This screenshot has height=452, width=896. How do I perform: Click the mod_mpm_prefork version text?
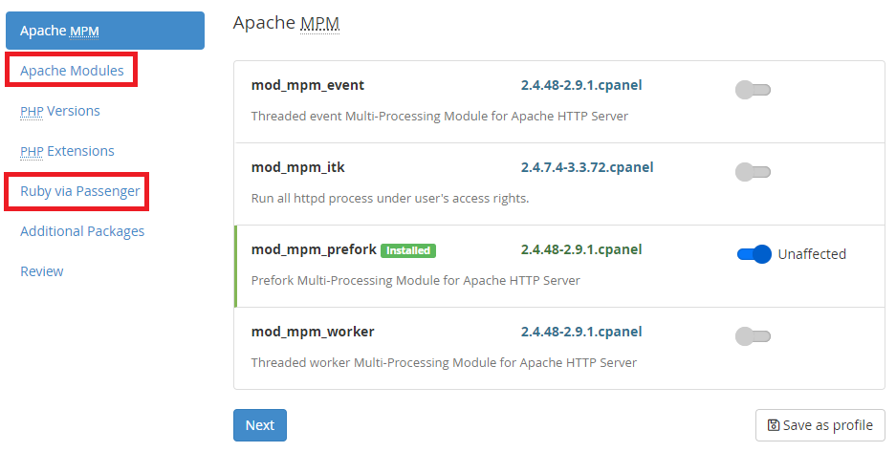[581, 249]
